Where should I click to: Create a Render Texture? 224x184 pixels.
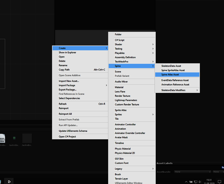click(132, 96)
